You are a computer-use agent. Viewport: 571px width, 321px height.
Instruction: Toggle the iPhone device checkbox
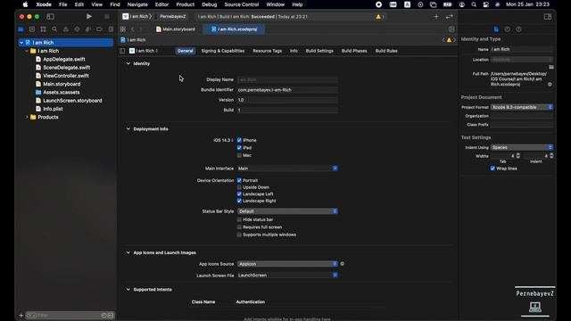(239, 140)
